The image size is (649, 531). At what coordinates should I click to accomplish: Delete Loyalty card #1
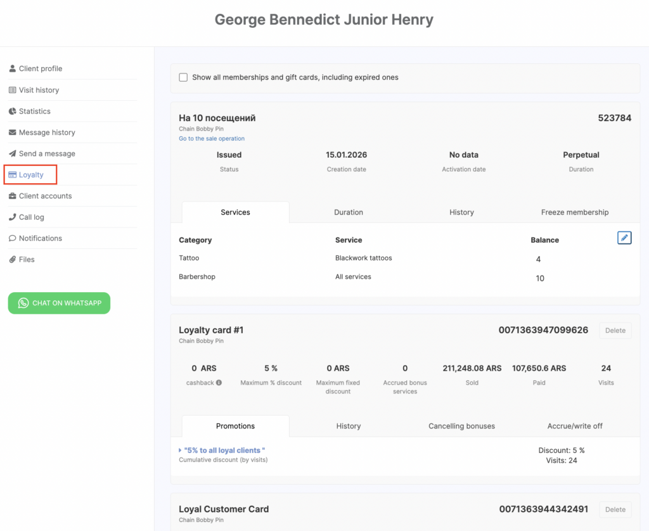coord(615,330)
